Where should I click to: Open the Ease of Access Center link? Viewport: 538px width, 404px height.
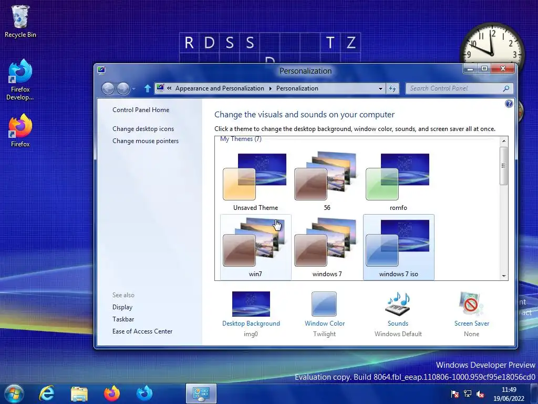point(142,331)
